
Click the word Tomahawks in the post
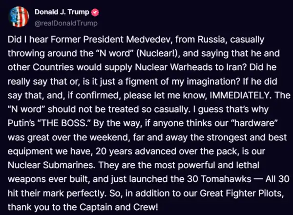pyautogui.click(x=226, y=179)
